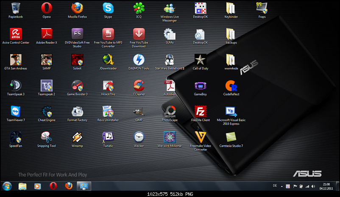Screen dimensions: 340x197
Task: Open DVDVideoSoft Free Studio
Action: (x=77, y=34)
